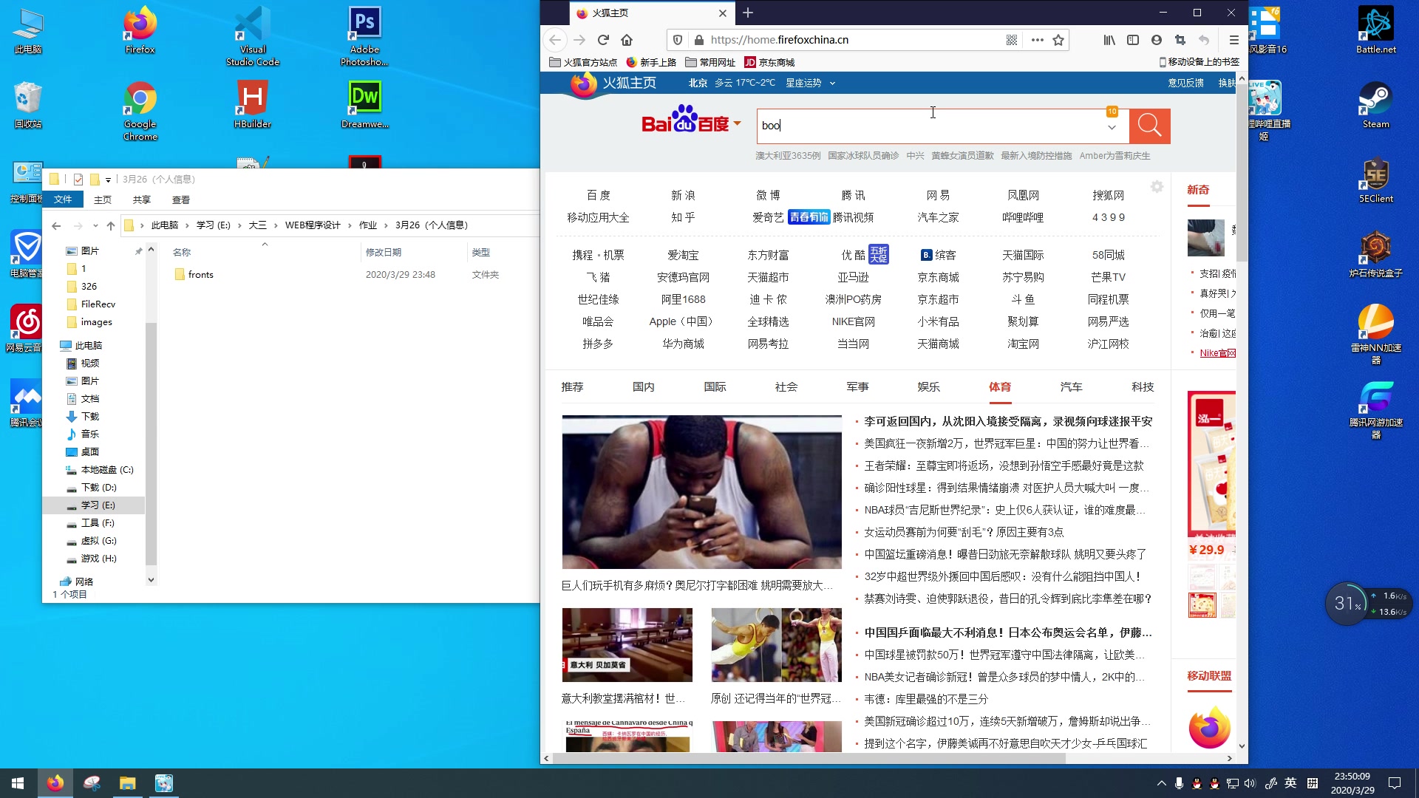The height and width of the screenshot is (798, 1419).
Task: Open page actions three-dot menu
Action: point(1037,40)
